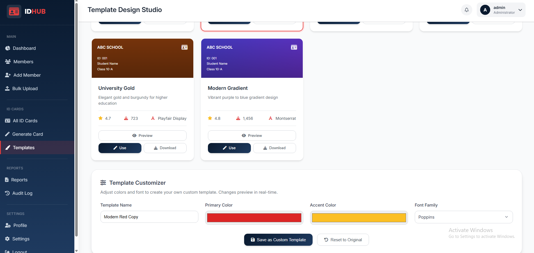This screenshot has width=534, height=253.
Task: Click the Template Customizer sliders icon
Action: [103, 183]
